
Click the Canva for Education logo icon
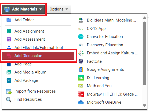click(81, 37)
